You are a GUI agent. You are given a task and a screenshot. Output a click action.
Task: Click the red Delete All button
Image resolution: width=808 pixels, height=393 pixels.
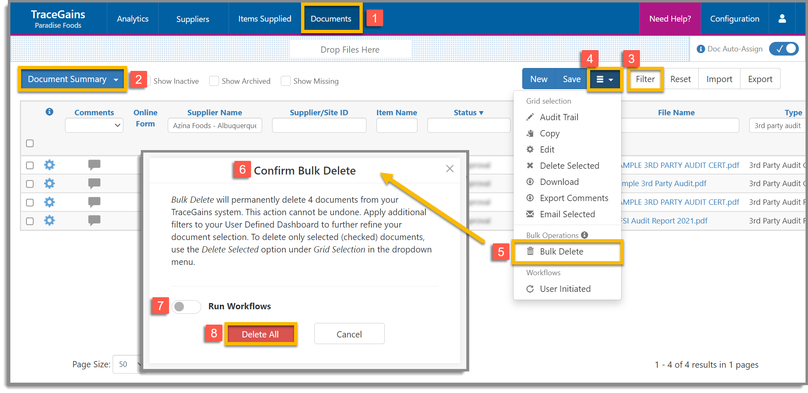point(260,334)
